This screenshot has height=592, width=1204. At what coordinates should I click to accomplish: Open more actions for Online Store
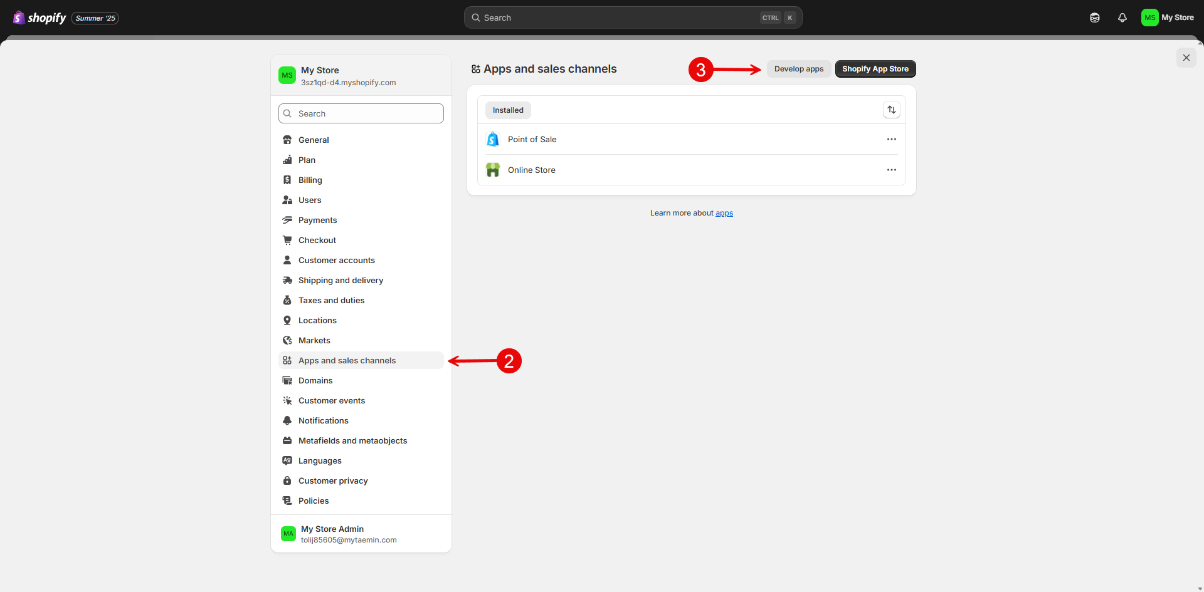pyautogui.click(x=891, y=170)
